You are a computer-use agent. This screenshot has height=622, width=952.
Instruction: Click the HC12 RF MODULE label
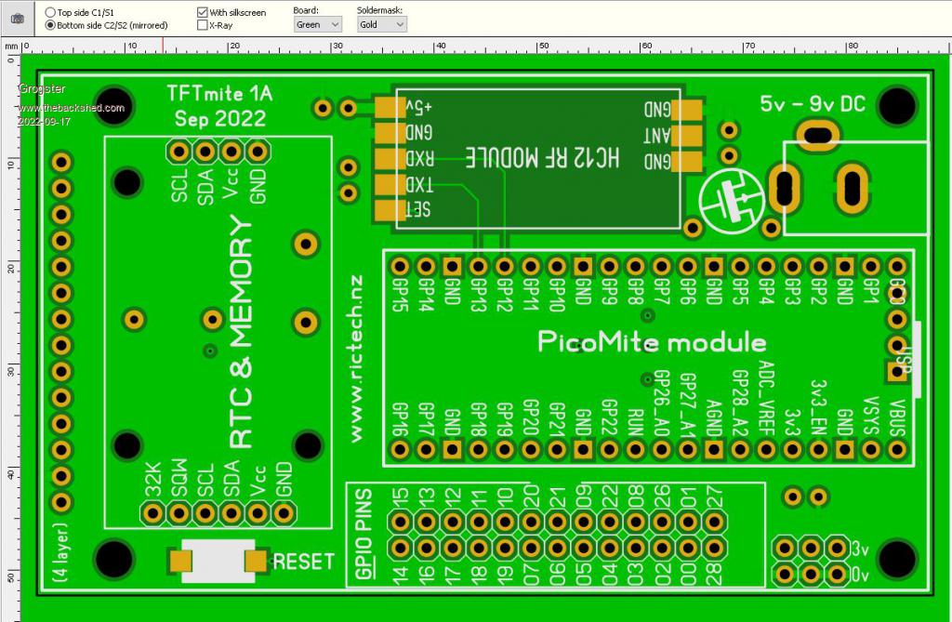click(541, 156)
